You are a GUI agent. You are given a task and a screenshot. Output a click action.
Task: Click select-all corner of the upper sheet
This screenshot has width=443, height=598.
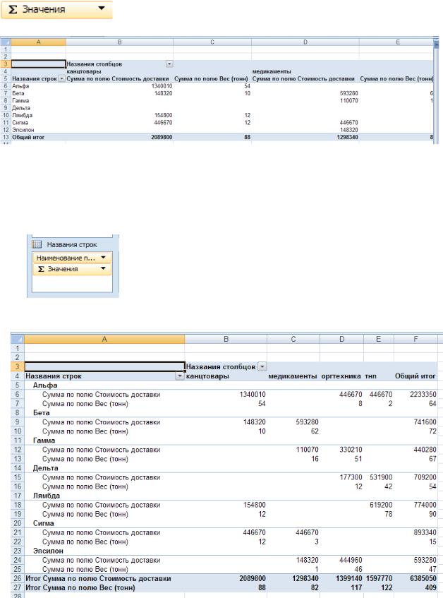click(x=6, y=42)
